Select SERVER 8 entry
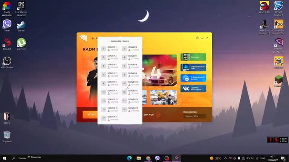The width and height of the screenshot is (289, 162). [131, 75]
